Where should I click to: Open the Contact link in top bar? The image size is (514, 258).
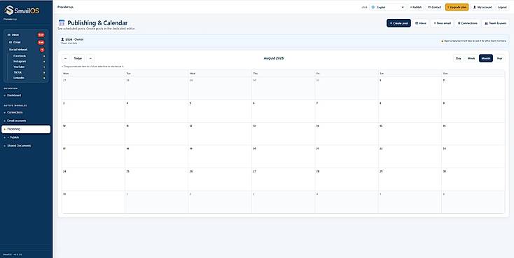pos(434,7)
